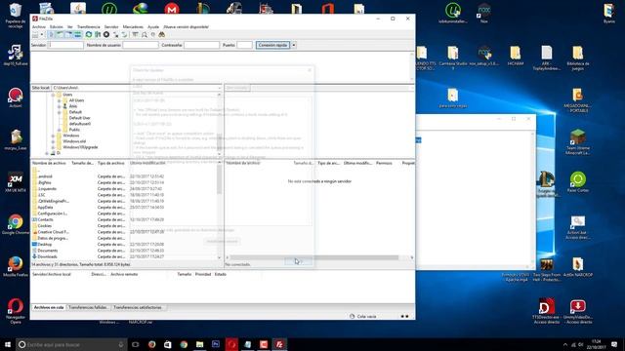Select the Users folder in tree
Viewport: 625px width, 351px height.
click(x=67, y=95)
